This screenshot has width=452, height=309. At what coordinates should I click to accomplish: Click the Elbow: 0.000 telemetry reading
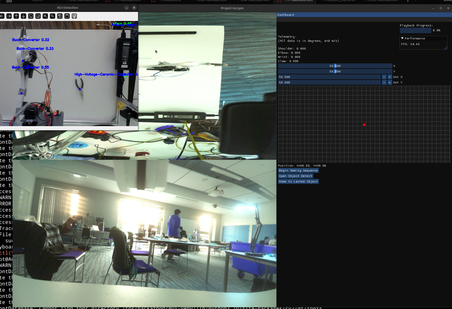click(x=289, y=53)
